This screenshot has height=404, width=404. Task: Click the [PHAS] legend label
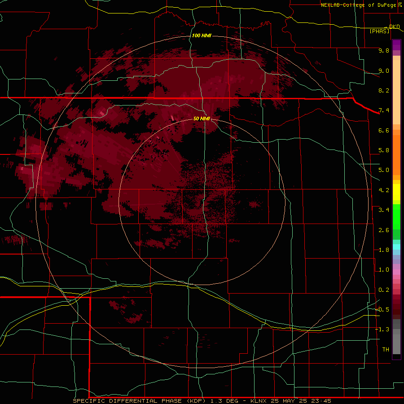pos(379,31)
